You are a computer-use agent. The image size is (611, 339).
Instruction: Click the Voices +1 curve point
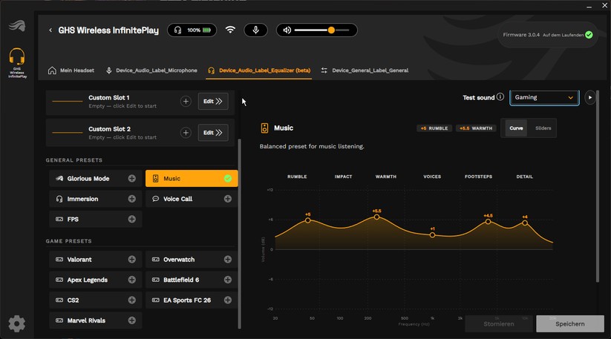point(432,234)
